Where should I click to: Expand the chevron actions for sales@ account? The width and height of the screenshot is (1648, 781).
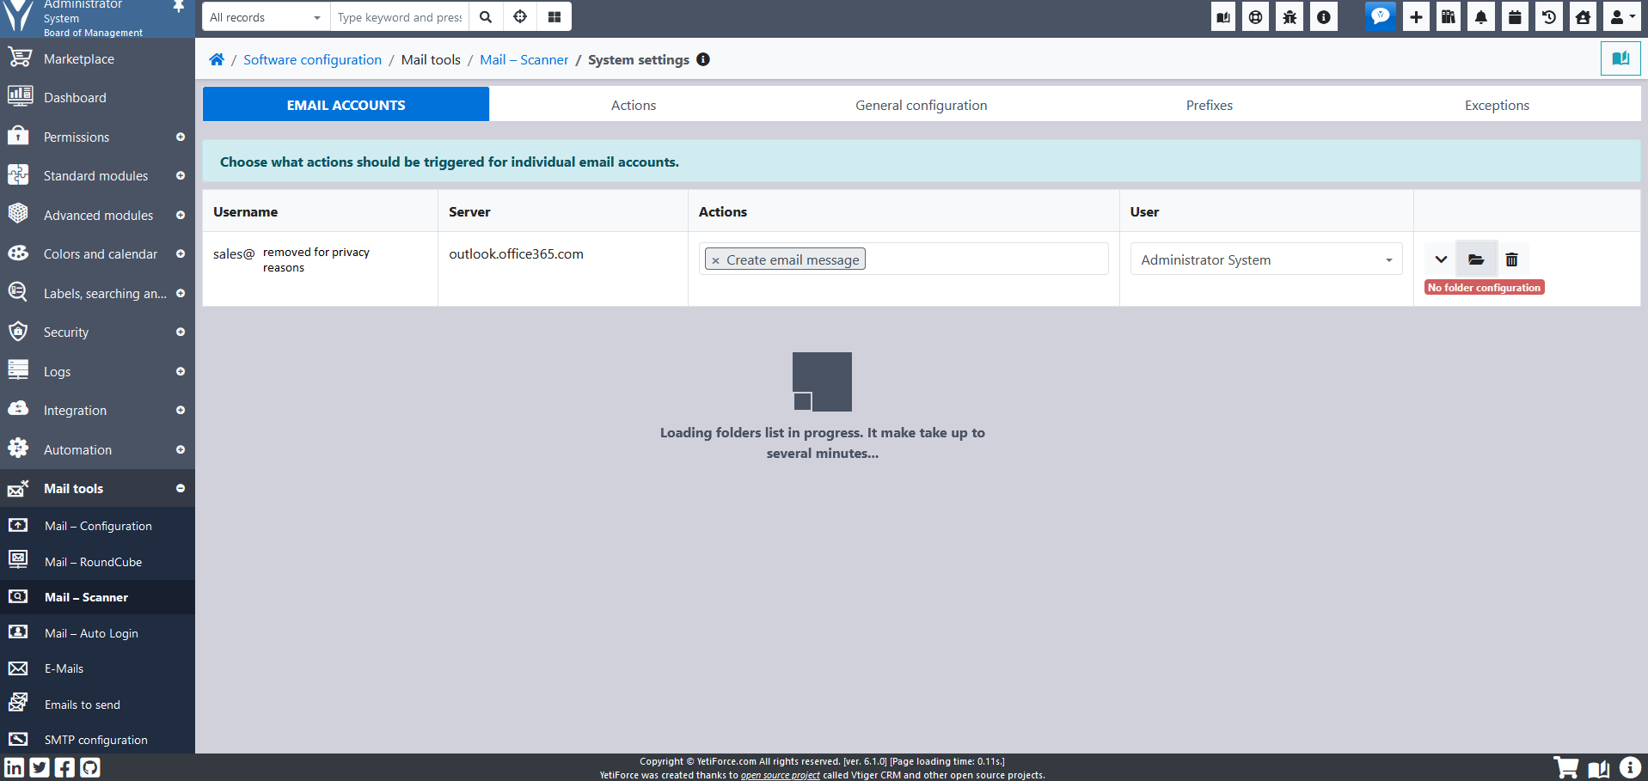click(x=1441, y=259)
